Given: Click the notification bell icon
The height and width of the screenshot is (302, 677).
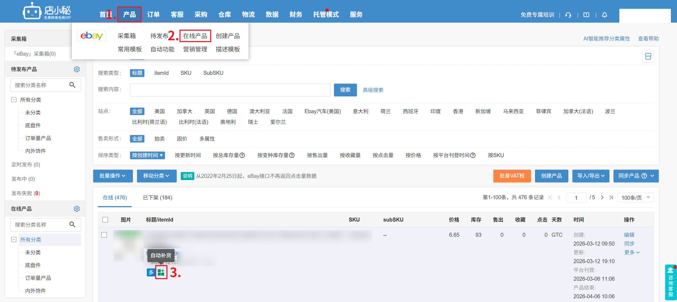Looking at the screenshot, I should coord(605,15).
